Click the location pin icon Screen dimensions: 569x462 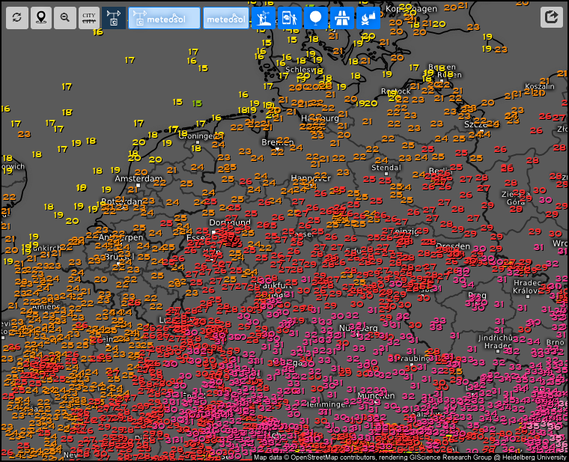(x=41, y=18)
